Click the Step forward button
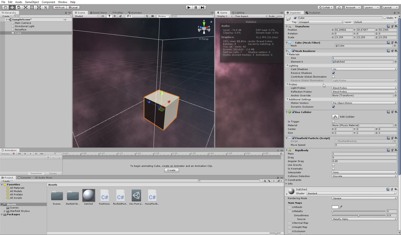401x235 pixels. point(203,7)
